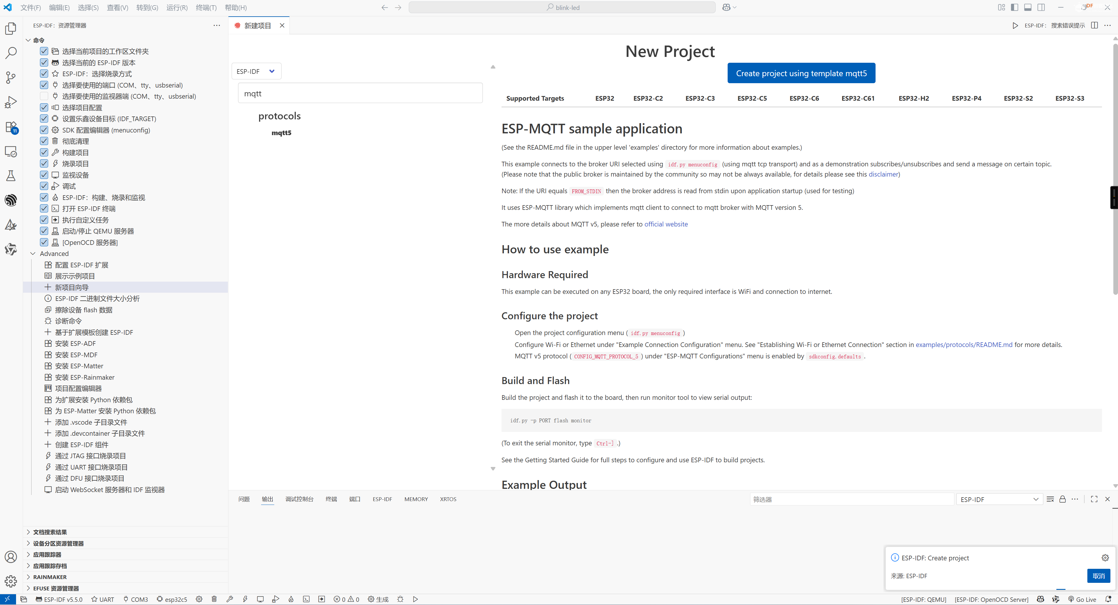
Task: Click the full clean trash icon in status bar
Action: tap(214, 599)
